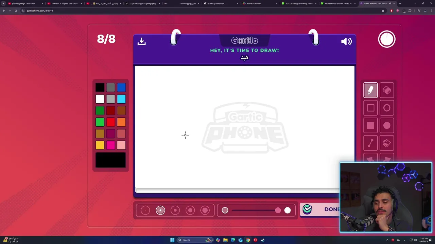This screenshot has width=435, height=244.
Task: Open the clock showing 3:23 PM
Action: pyautogui.click(x=423, y=240)
